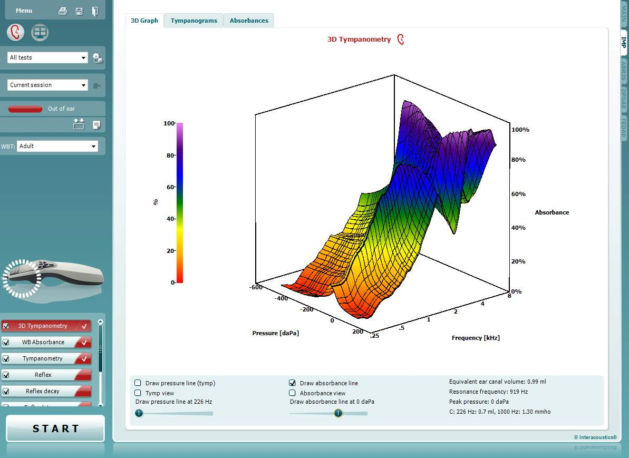Enable the Absorbance view checkbox

pyautogui.click(x=292, y=393)
